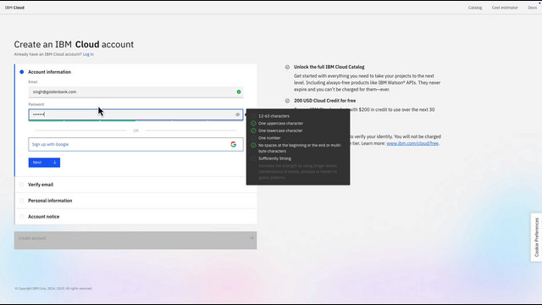
Task: Click the copyright IBM Corp footer text
Action: point(53,288)
